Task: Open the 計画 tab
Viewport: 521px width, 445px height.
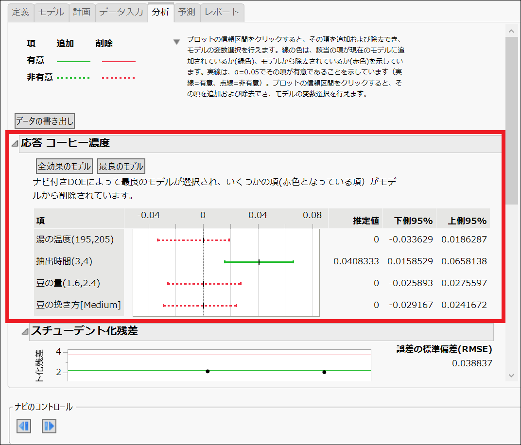Action: tap(81, 12)
